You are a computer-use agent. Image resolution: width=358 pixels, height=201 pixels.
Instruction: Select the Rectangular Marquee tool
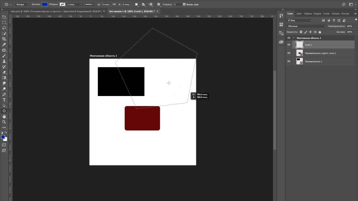tap(4, 22)
